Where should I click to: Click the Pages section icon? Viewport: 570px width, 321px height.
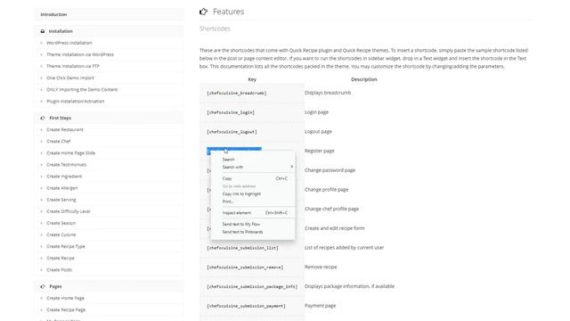point(43,286)
